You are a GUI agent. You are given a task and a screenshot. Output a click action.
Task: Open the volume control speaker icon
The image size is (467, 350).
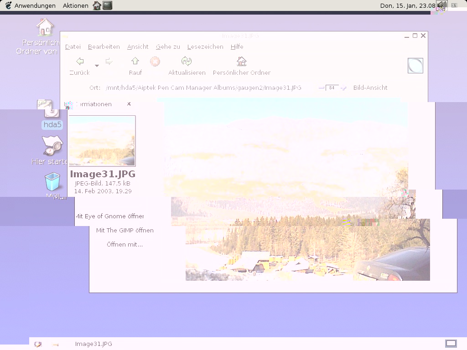(x=441, y=5)
